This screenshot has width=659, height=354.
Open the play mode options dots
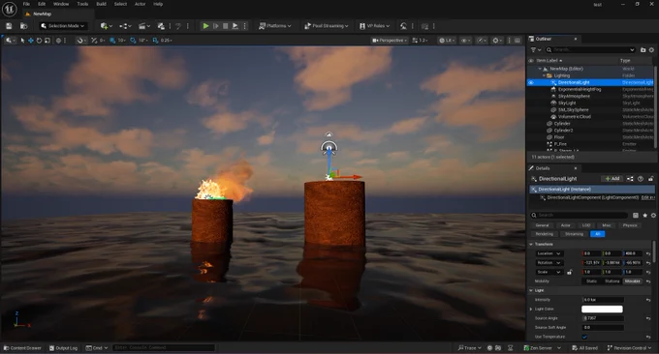click(245, 26)
